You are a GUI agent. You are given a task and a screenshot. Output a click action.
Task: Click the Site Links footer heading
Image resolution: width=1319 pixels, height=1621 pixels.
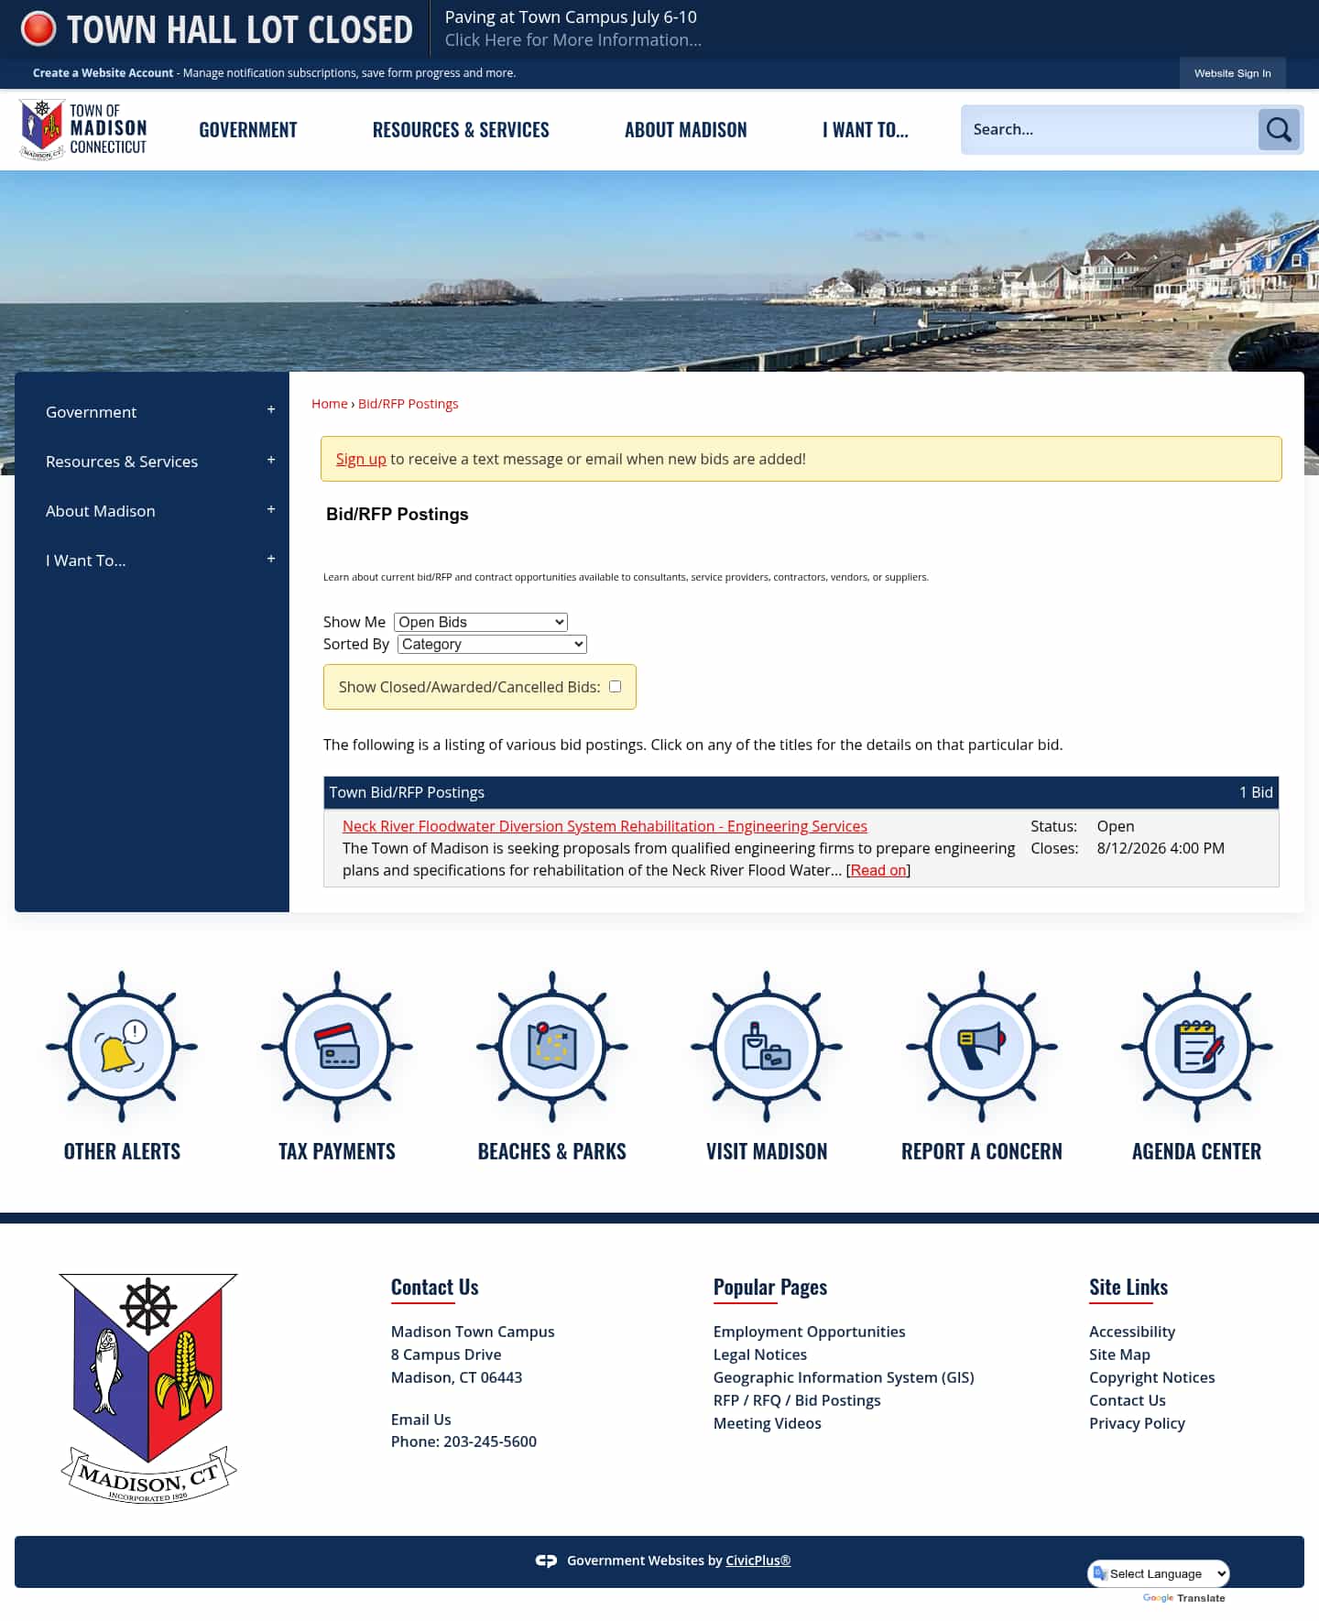tap(1128, 1287)
